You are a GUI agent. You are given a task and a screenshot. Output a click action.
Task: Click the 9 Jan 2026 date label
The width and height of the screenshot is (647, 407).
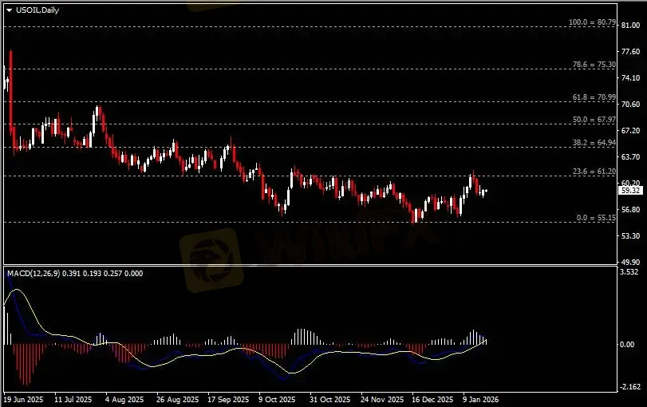point(480,400)
